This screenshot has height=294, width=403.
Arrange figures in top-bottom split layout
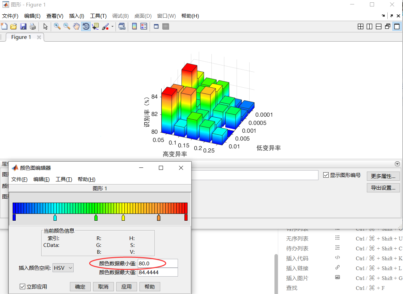(x=378, y=27)
